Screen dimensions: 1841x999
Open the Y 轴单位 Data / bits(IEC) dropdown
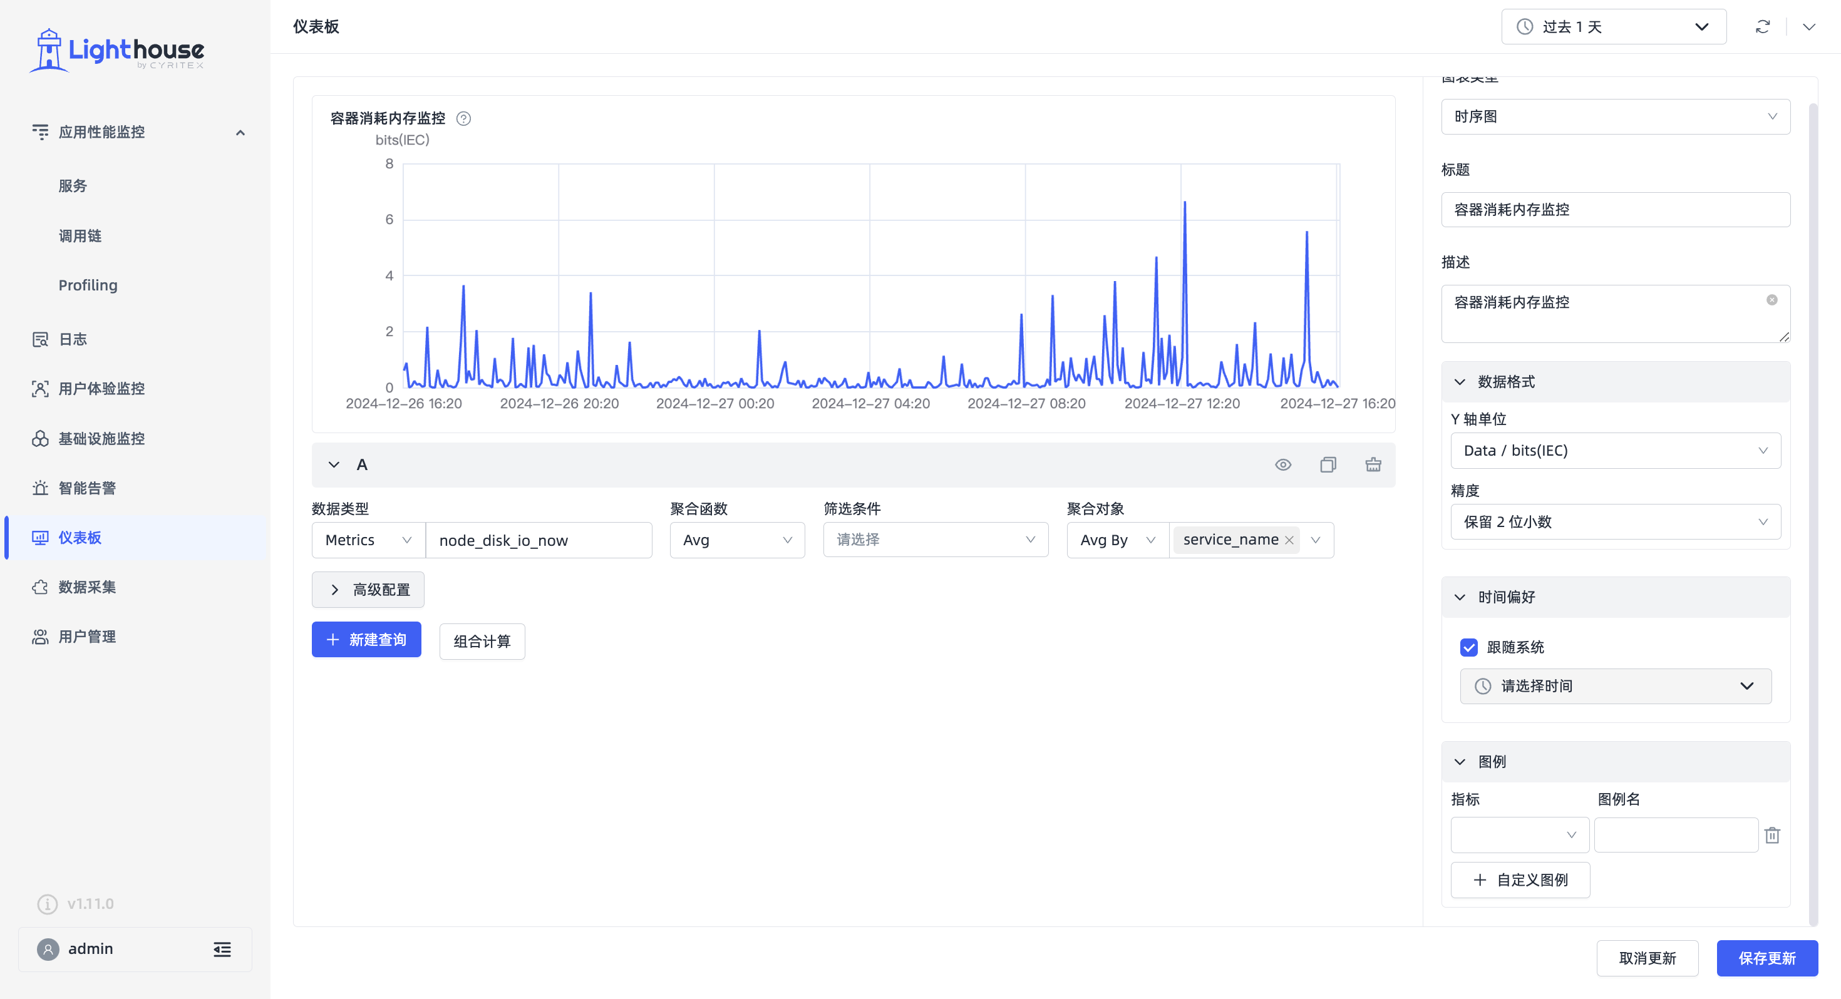[1615, 451]
